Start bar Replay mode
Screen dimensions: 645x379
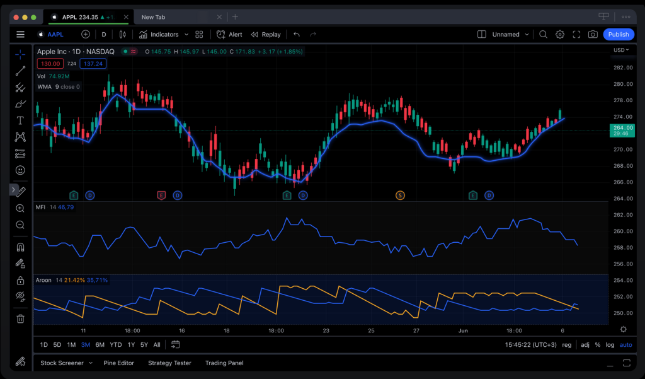coord(266,35)
